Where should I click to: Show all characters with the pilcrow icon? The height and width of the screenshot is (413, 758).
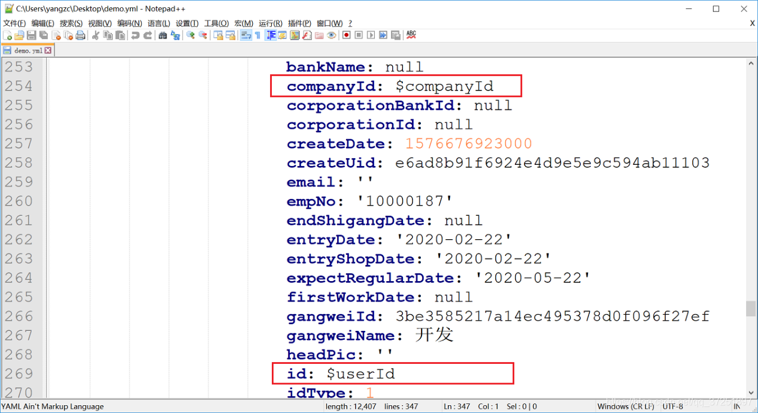[x=257, y=35]
